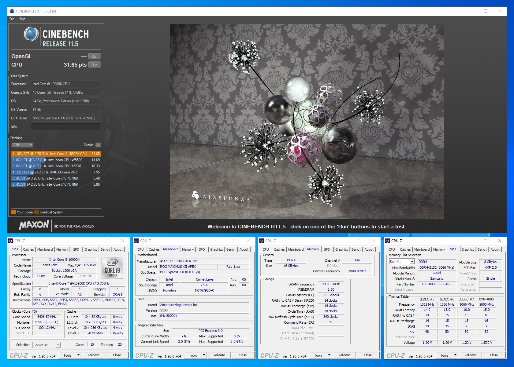This screenshot has height=367, width=514.
Task: Click CPU-Z icon in SPD window title
Action: pyautogui.click(x=388, y=241)
